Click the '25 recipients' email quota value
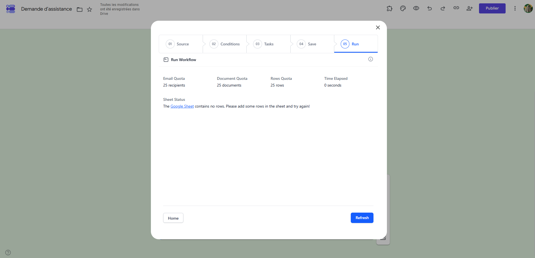The width and height of the screenshot is (535, 258). (174, 85)
